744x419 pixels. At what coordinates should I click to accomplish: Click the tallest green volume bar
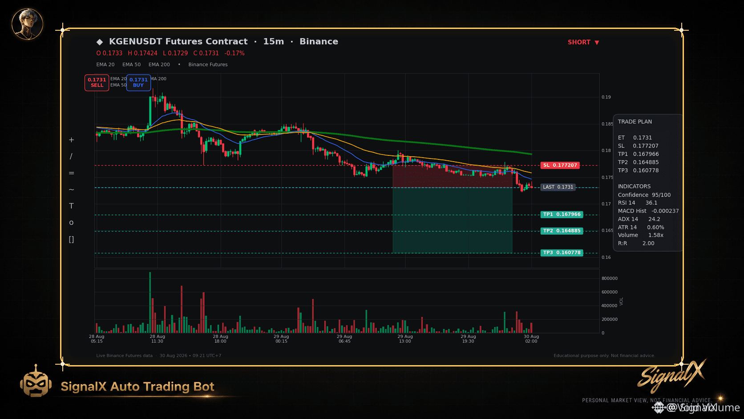pos(150,302)
